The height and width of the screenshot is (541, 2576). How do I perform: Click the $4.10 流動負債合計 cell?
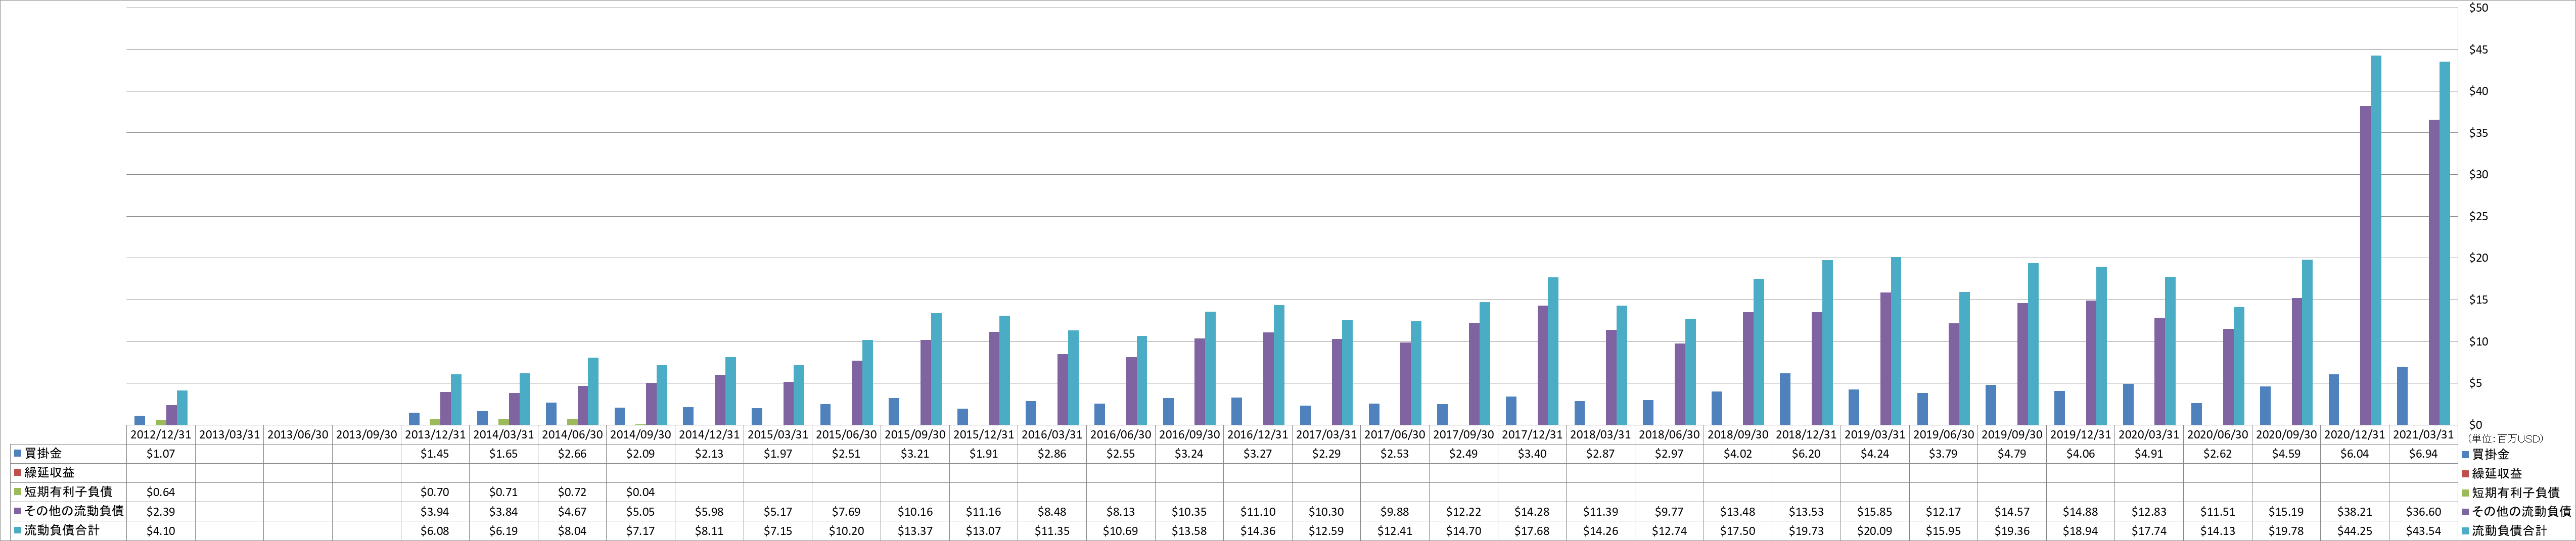click(x=161, y=531)
